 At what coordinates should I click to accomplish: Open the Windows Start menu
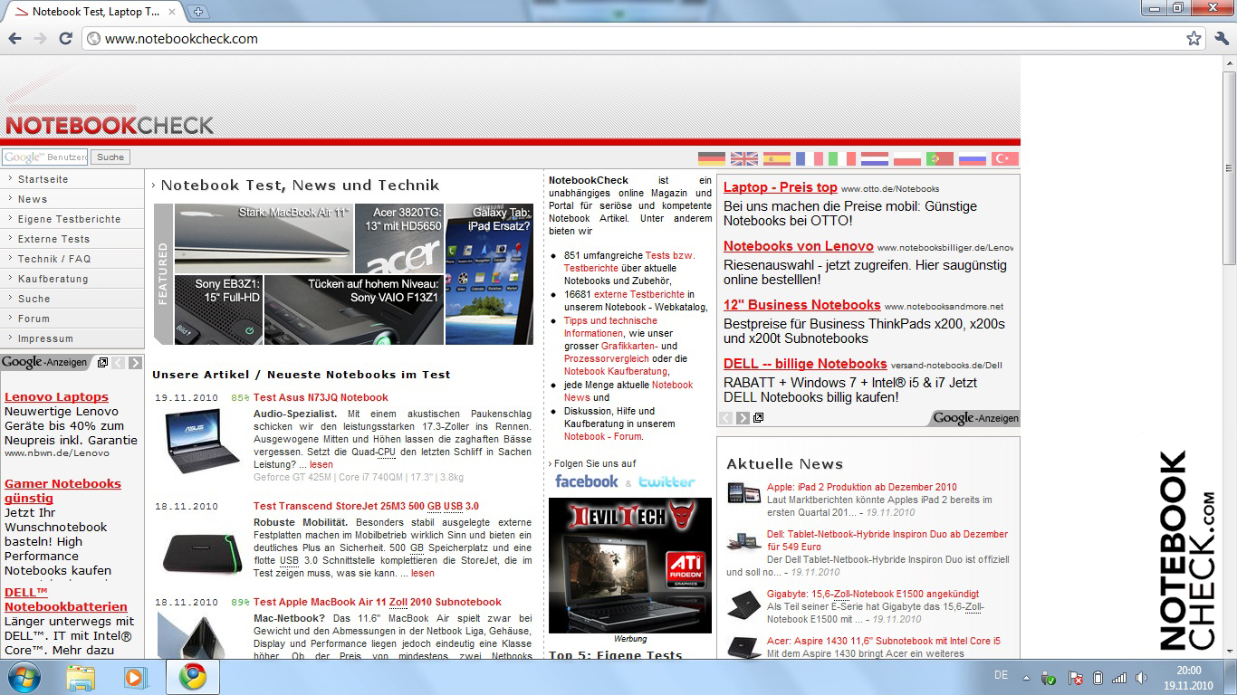[23, 677]
